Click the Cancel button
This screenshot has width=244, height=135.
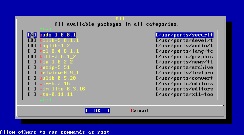(x=140, y=110)
